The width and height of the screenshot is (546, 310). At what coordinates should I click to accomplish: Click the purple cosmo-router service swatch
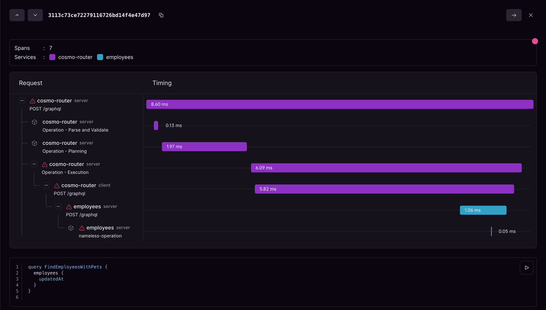tap(52, 57)
